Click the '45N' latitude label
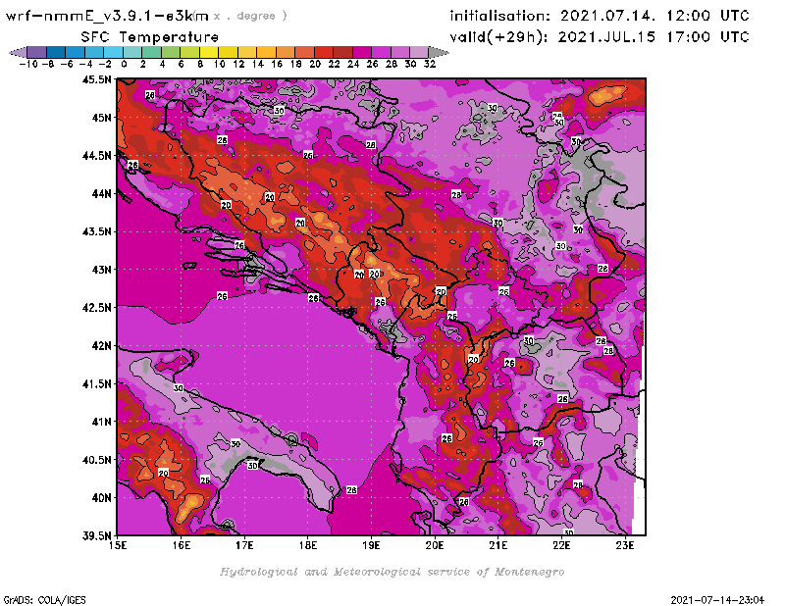Screen dimensions: 785x606 tap(101, 118)
